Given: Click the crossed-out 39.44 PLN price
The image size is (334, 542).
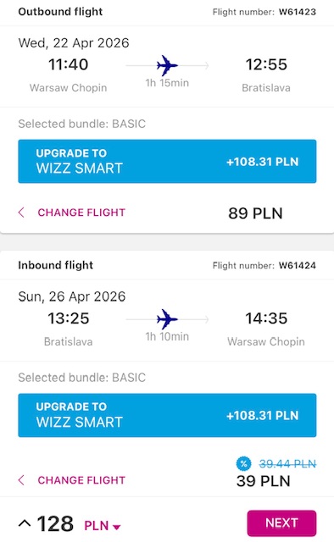Looking at the screenshot, I should tap(287, 463).
